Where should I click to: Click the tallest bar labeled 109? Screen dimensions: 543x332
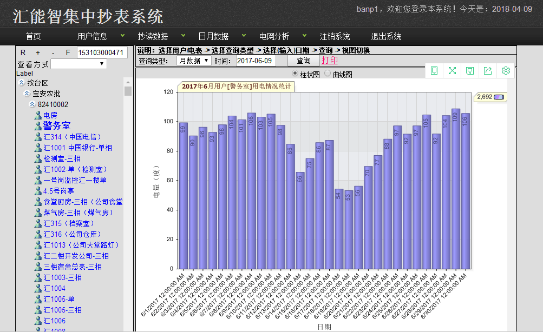click(456, 189)
